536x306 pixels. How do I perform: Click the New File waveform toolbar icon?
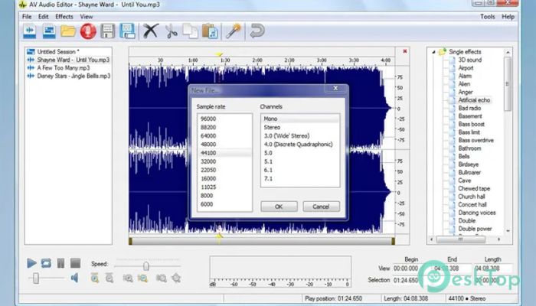tap(30, 31)
